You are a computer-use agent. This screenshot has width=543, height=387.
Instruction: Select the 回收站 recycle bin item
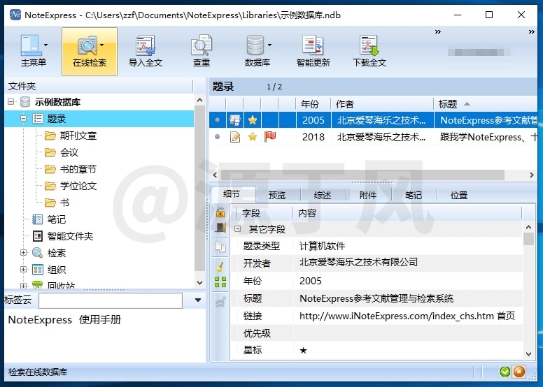61,285
